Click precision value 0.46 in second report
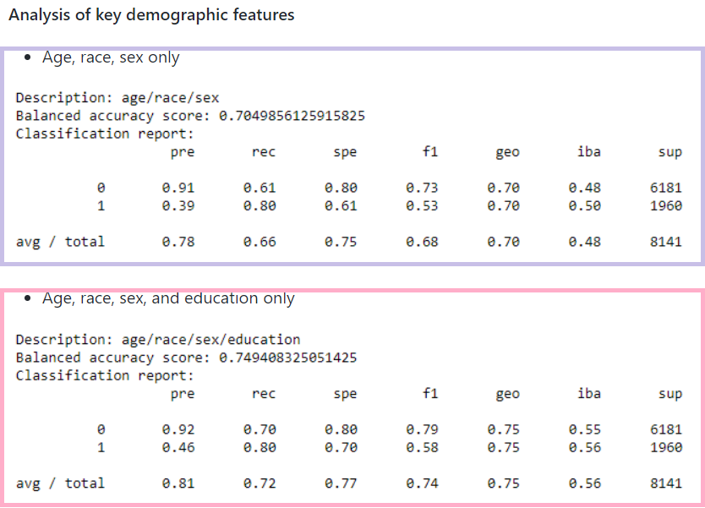This screenshot has width=705, height=508. pyautogui.click(x=178, y=448)
